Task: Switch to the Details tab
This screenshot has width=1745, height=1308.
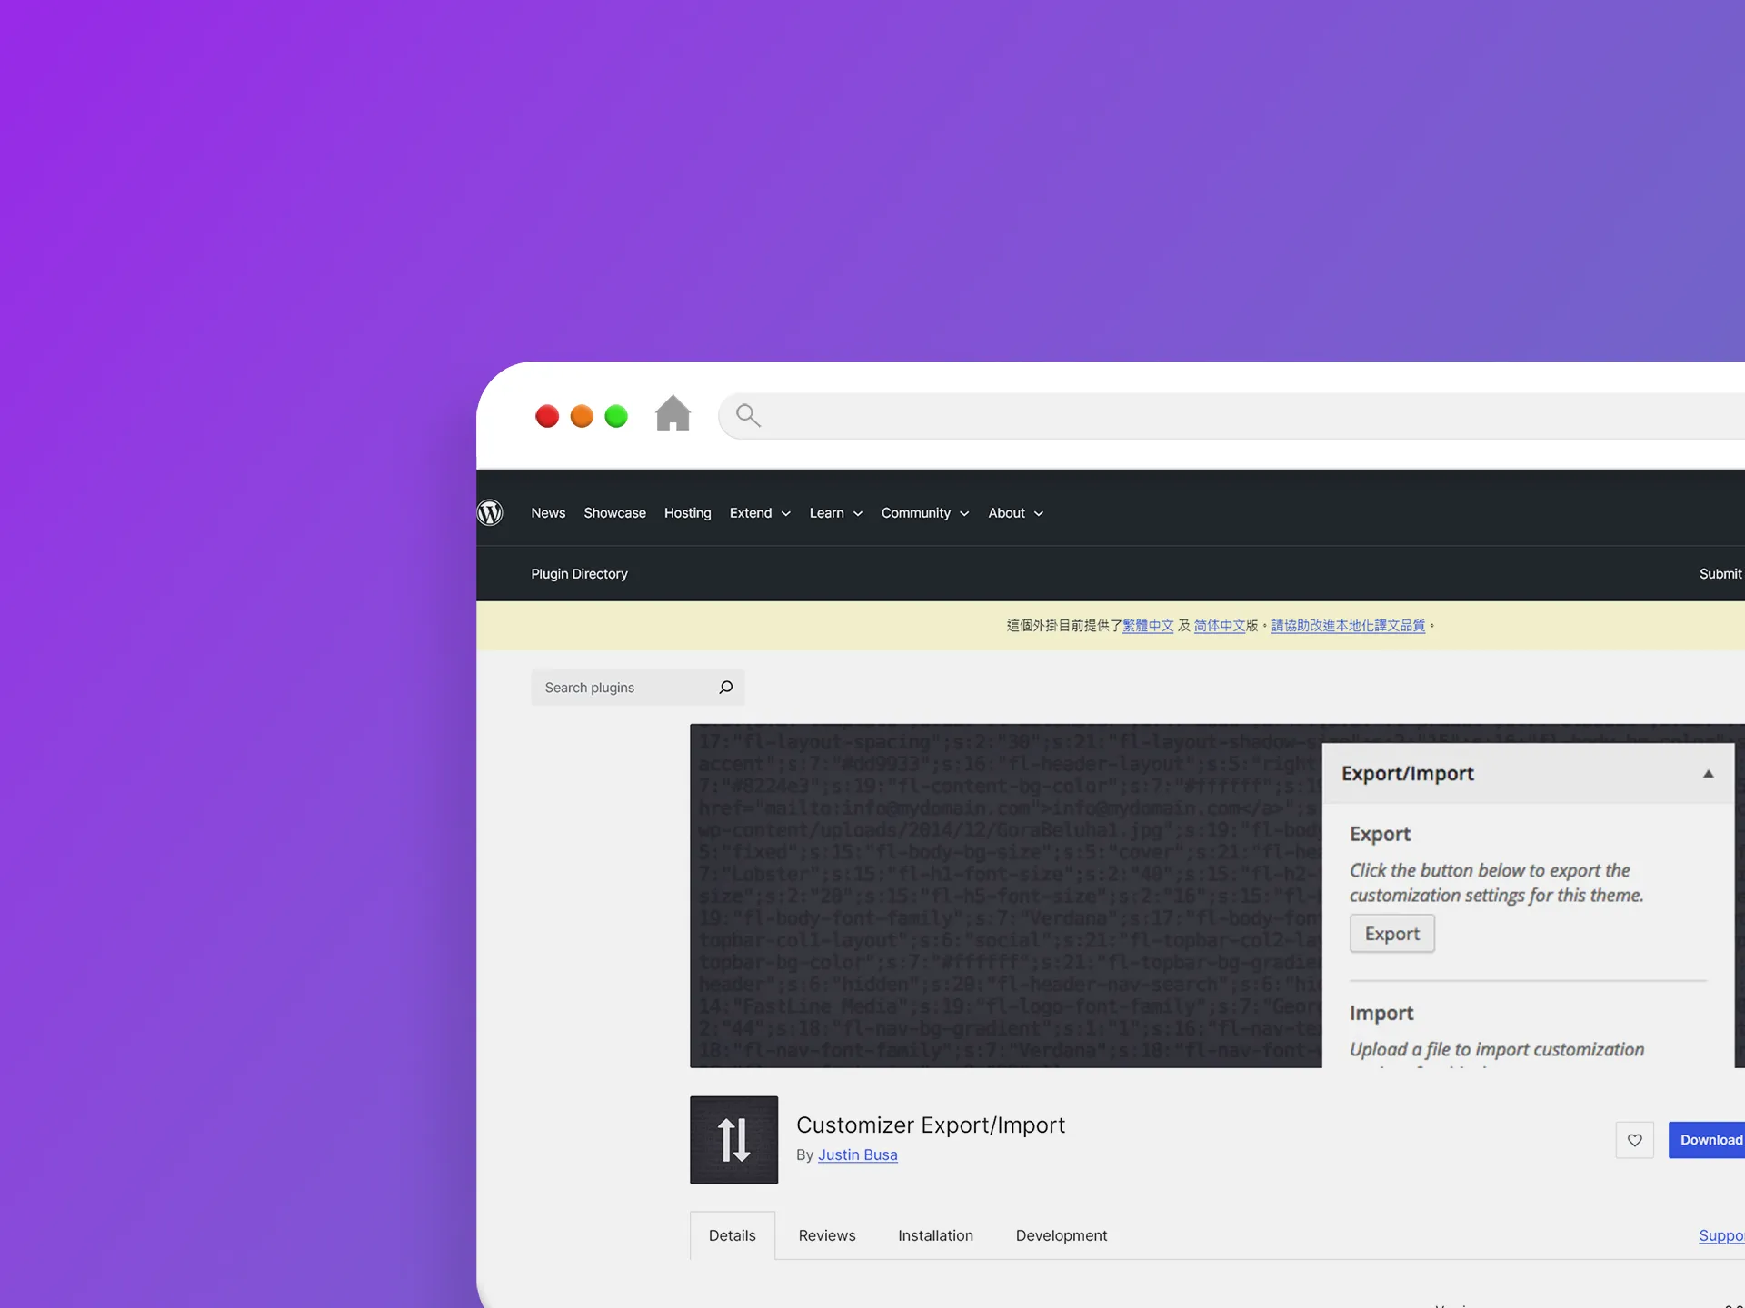Action: 732,1235
